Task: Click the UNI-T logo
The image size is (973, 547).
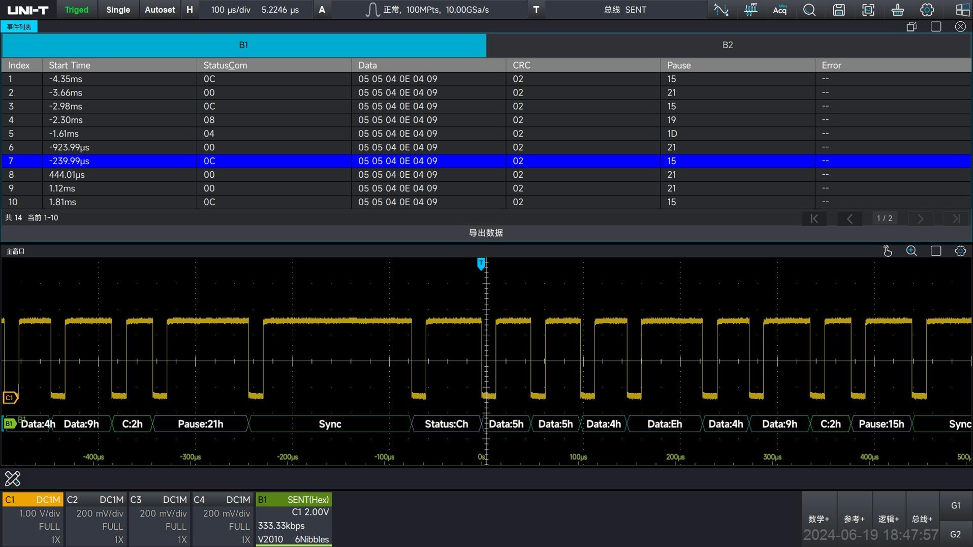Action: 28,10
